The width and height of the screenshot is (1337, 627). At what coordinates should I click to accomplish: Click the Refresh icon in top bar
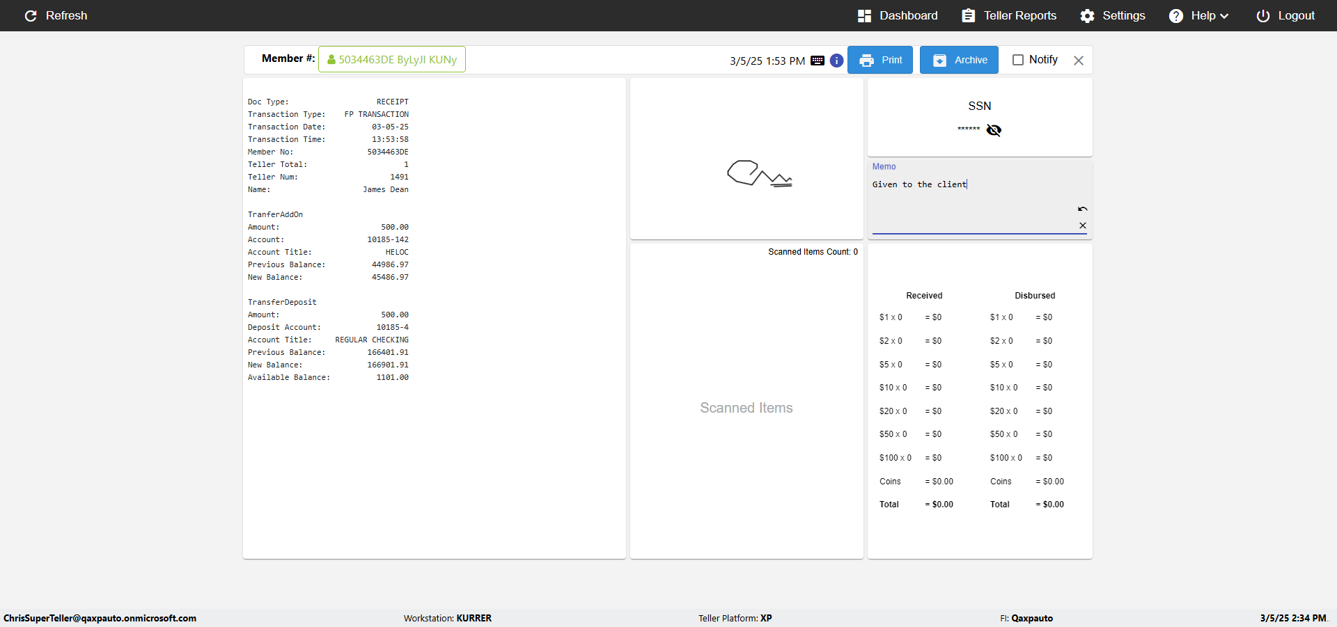pos(31,15)
